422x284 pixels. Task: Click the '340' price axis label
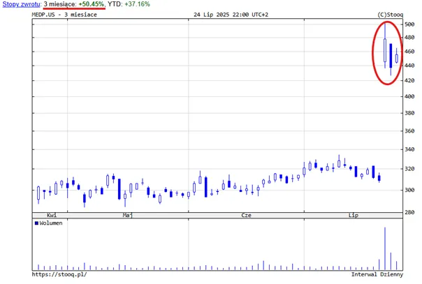(409, 149)
